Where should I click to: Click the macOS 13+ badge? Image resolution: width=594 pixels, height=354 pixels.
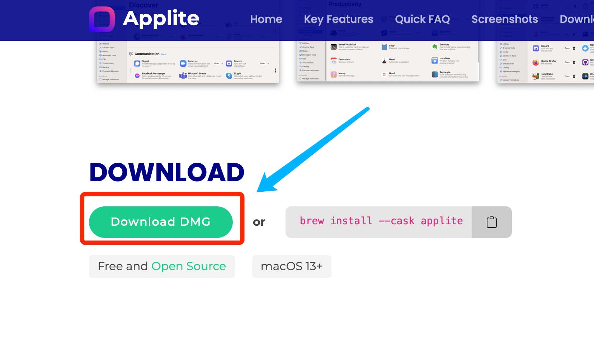[x=292, y=266]
